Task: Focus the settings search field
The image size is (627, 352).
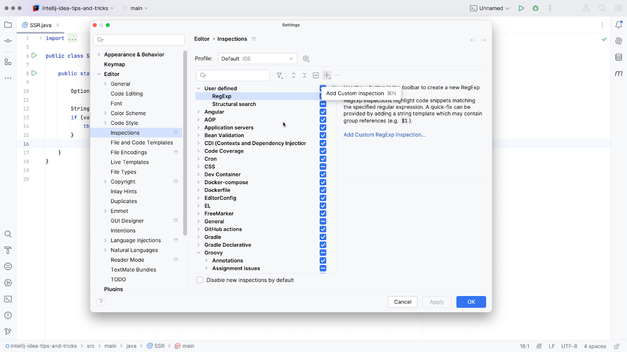Action: [x=139, y=40]
